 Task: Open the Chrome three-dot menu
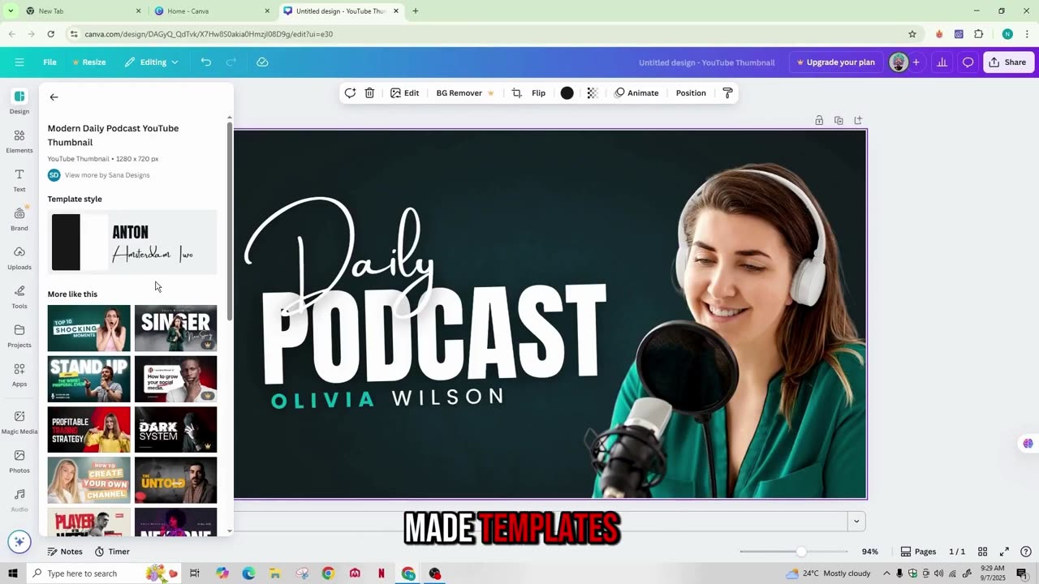[x=1026, y=34]
